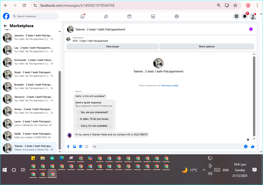The width and height of the screenshot is (263, 185).
Task: Send quick reply Yes, are you interested?
Action: click(94, 112)
